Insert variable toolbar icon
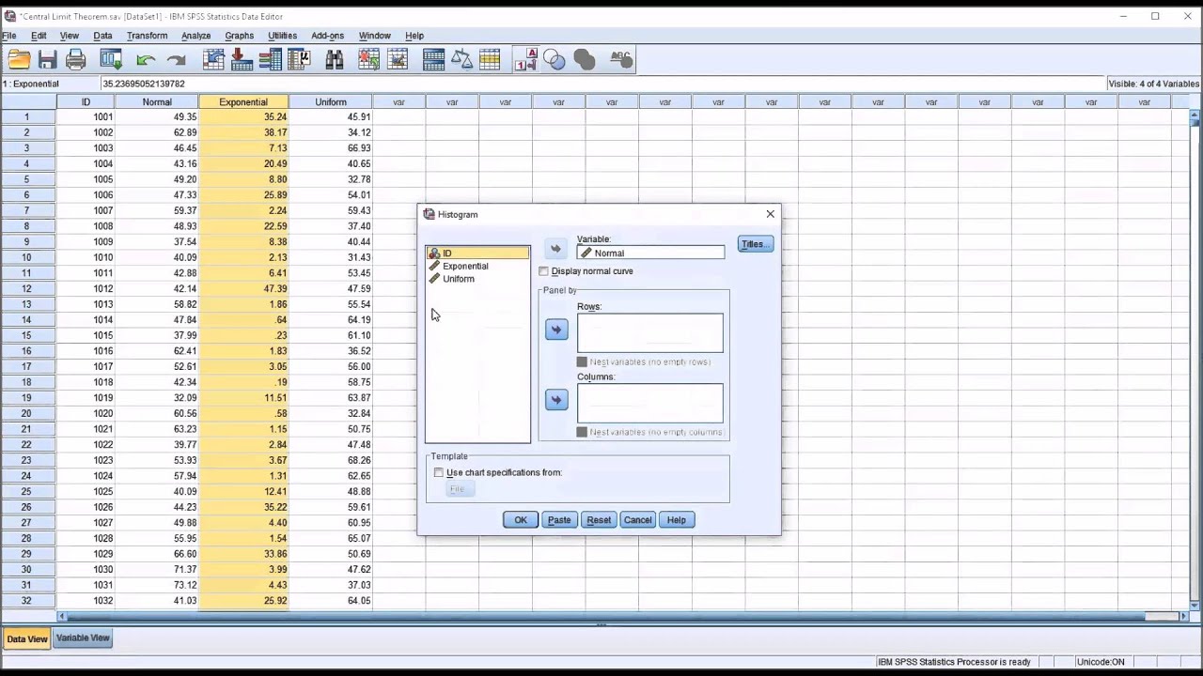The image size is (1203, 676). 398,60
